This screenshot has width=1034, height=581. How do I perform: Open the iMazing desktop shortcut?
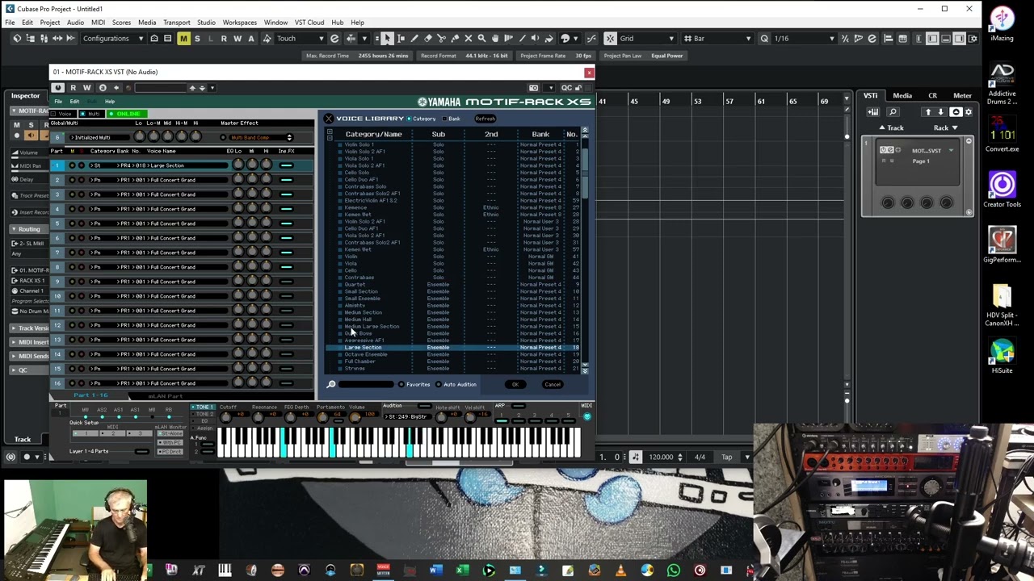coord(1002,24)
